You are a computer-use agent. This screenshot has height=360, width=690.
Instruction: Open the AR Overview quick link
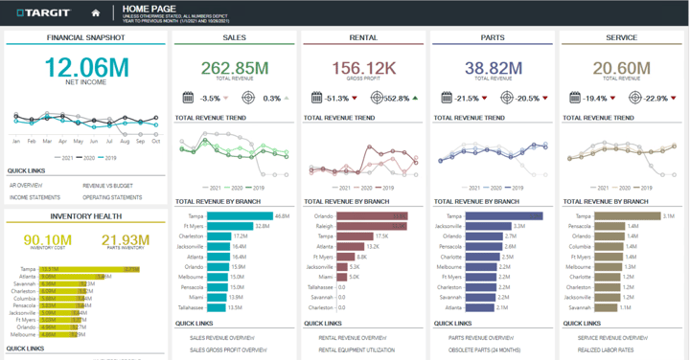tap(26, 186)
